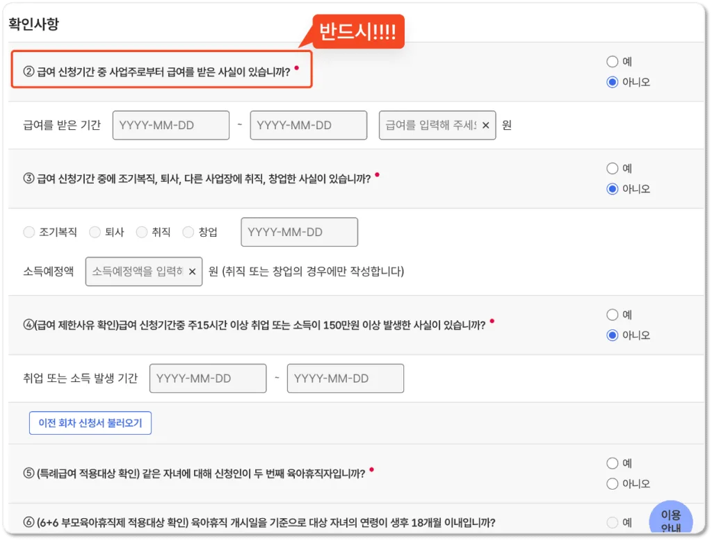The image size is (712, 541).
Task: Clear the wage amount field with X icon
Action: (x=485, y=125)
